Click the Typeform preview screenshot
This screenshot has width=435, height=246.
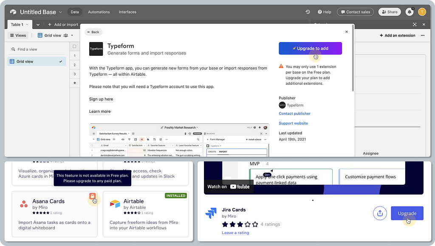tap(179, 140)
